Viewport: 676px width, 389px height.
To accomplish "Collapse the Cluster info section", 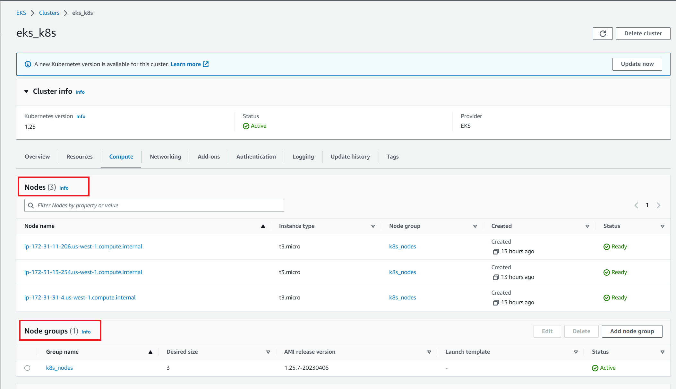I will (26, 91).
